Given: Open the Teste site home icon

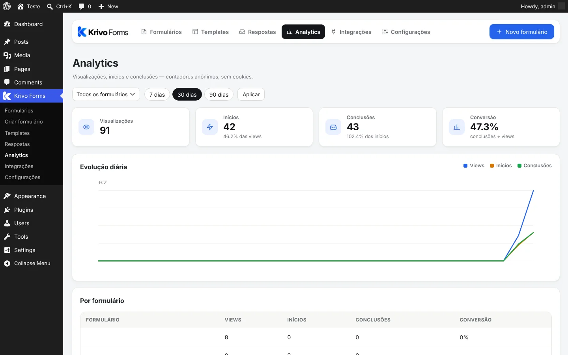Looking at the screenshot, I should tap(21, 6).
